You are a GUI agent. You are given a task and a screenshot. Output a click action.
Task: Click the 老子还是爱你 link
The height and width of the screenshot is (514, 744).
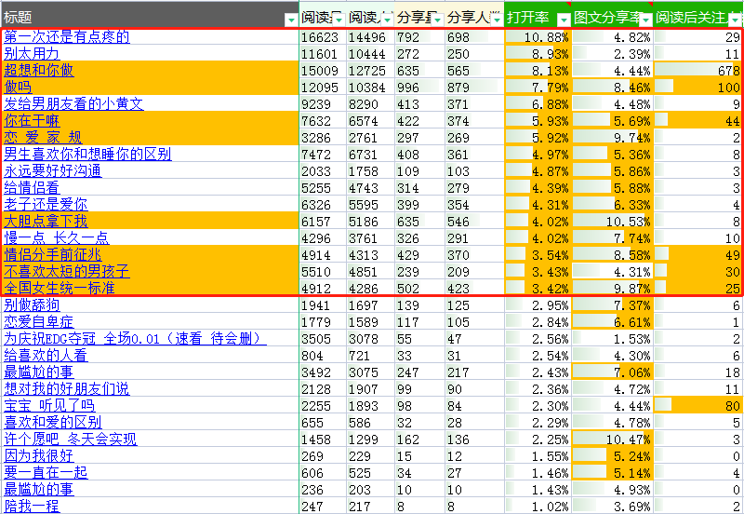click(x=46, y=204)
